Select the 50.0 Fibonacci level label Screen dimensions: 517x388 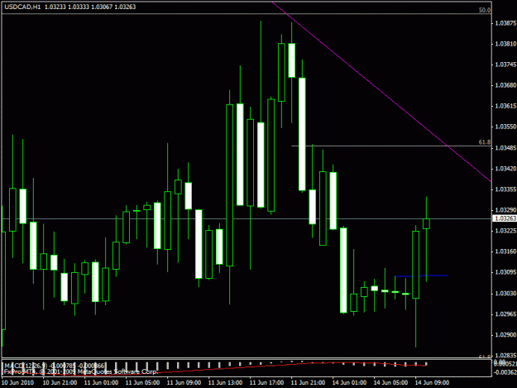click(485, 10)
